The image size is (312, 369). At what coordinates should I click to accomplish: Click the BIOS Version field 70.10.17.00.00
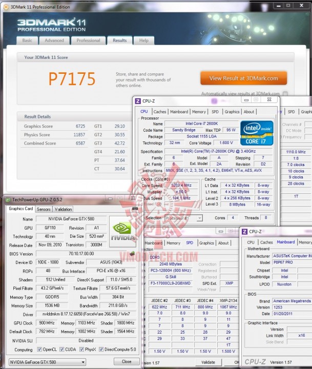tap(81, 254)
